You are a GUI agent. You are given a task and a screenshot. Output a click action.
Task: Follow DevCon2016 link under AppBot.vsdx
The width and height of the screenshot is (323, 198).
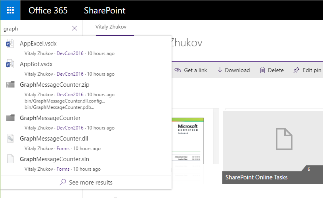pyautogui.click(x=70, y=74)
